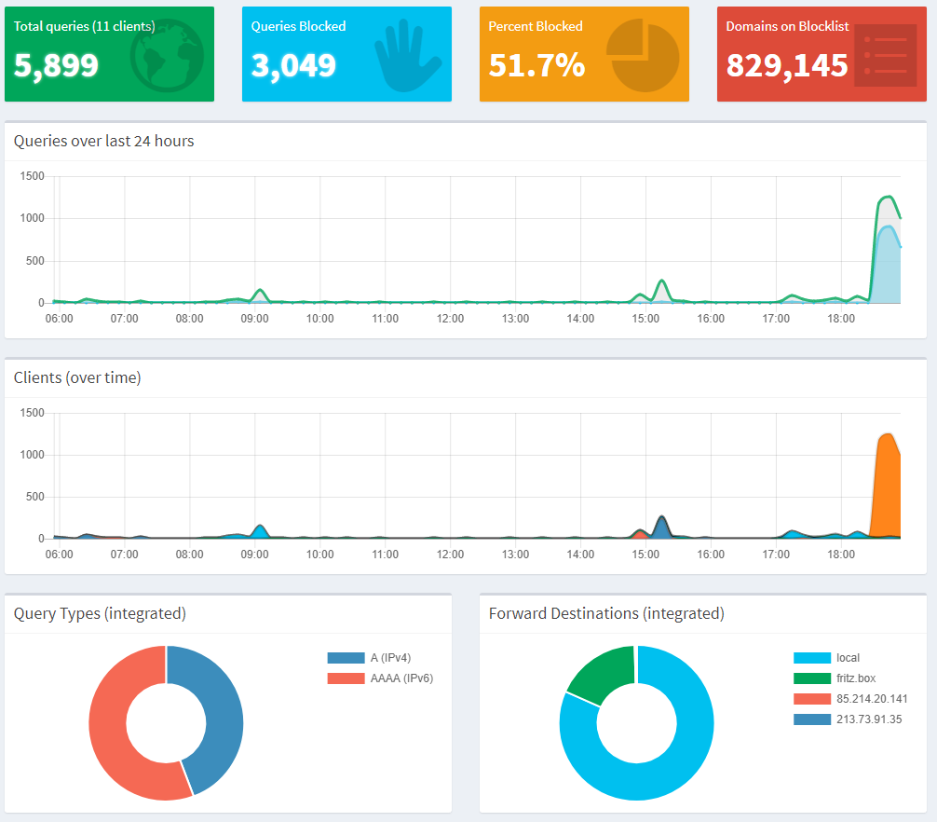Toggle the AAAA (IPv6) legend color swatch

click(346, 678)
